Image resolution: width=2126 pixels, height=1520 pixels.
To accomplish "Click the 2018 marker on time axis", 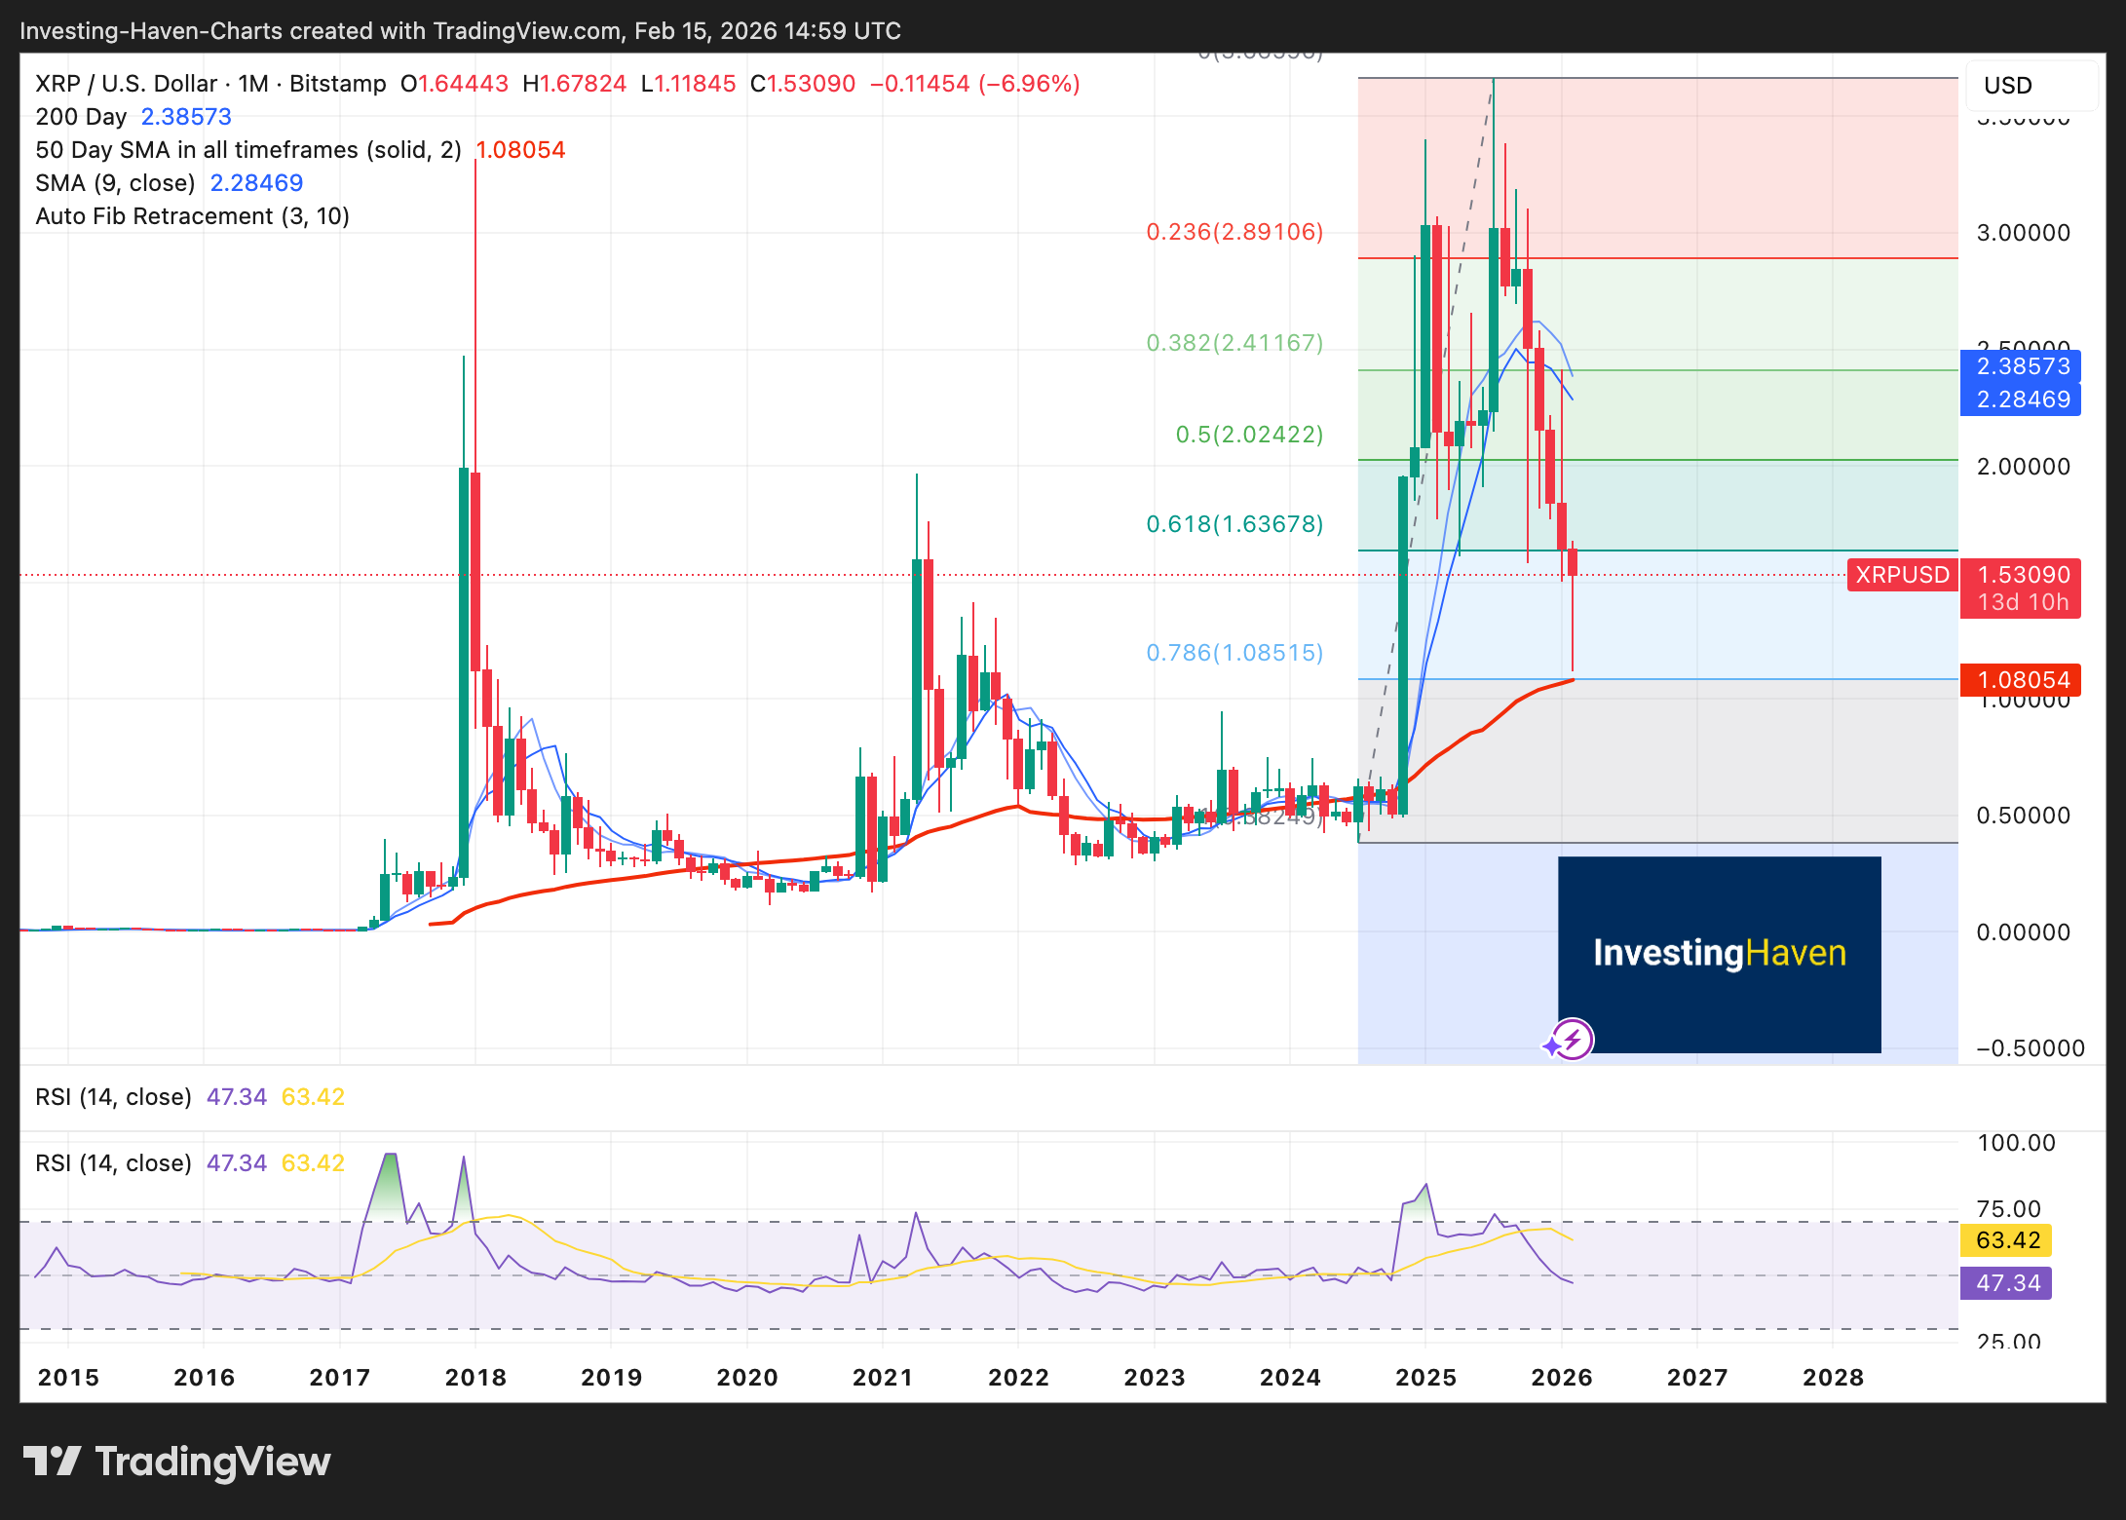I will [475, 1378].
